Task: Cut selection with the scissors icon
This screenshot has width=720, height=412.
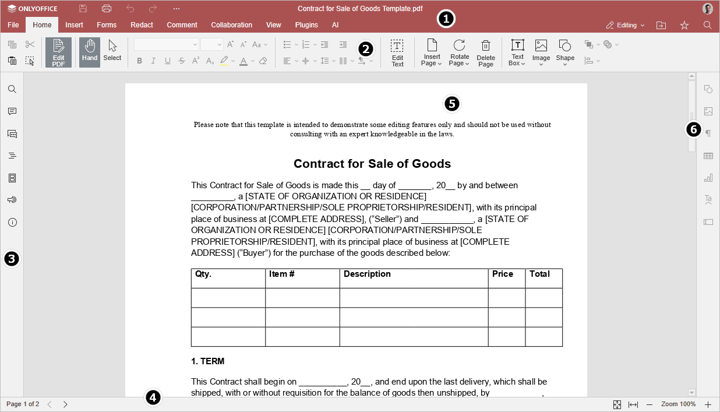Action: 30,44
